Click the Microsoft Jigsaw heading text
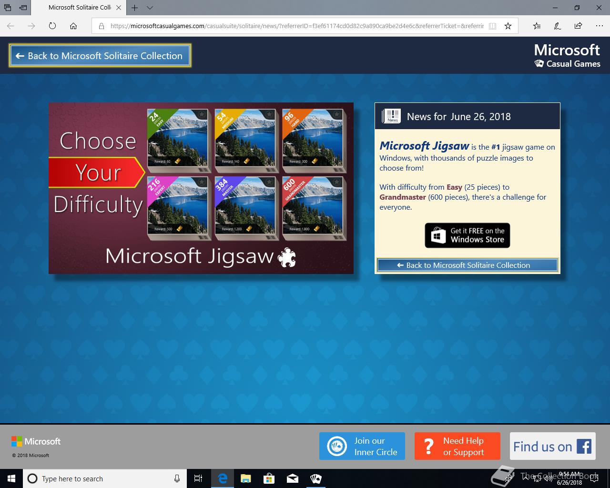 tap(424, 146)
